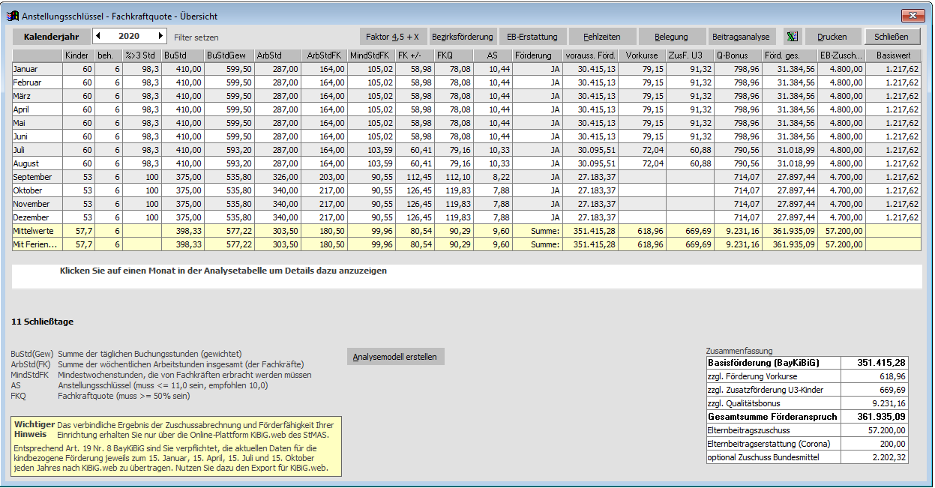Open Filter setzen
This screenshot has height=488, width=935.
(x=196, y=37)
